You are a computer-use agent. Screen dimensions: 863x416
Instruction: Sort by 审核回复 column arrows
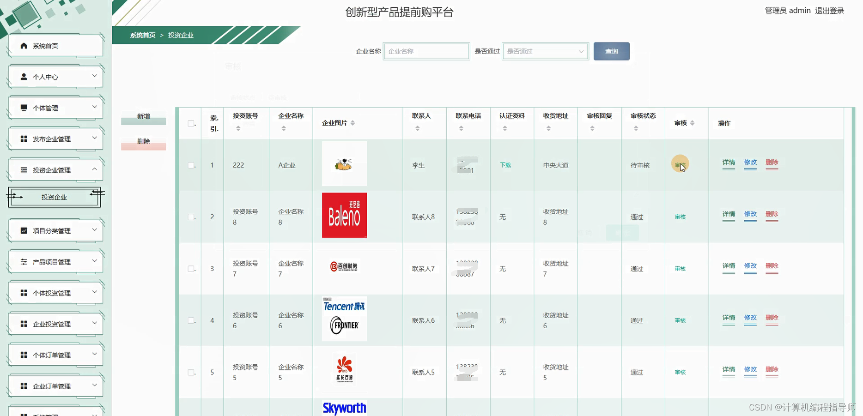coord(592,128)
